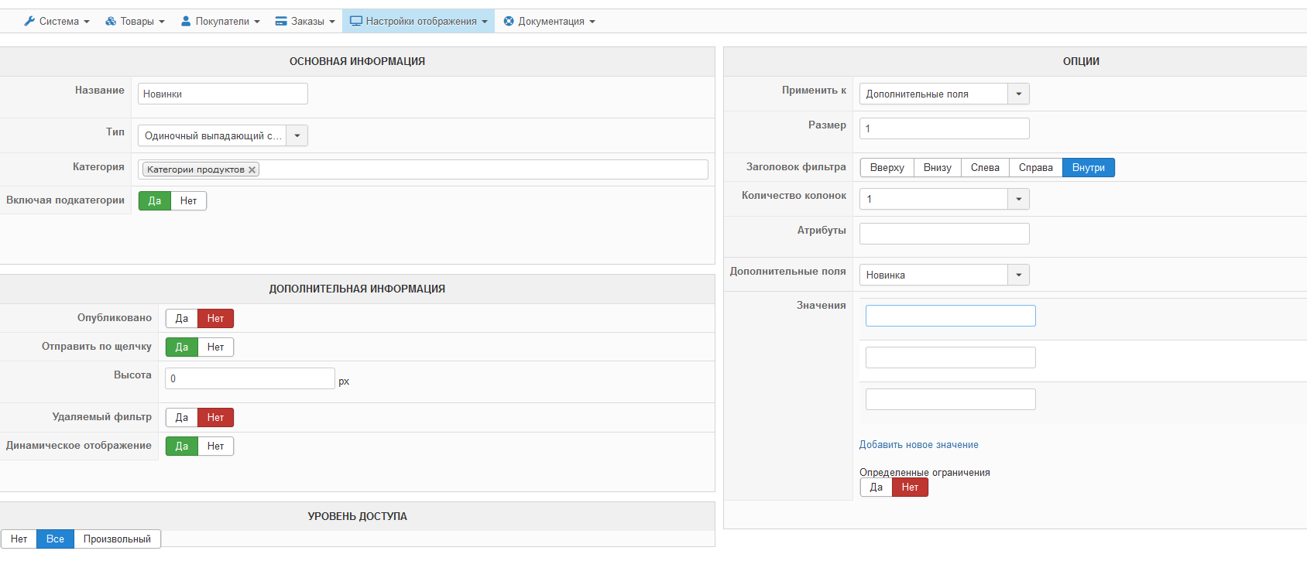Click the cubes icon beside Товары

pos(111,22)
